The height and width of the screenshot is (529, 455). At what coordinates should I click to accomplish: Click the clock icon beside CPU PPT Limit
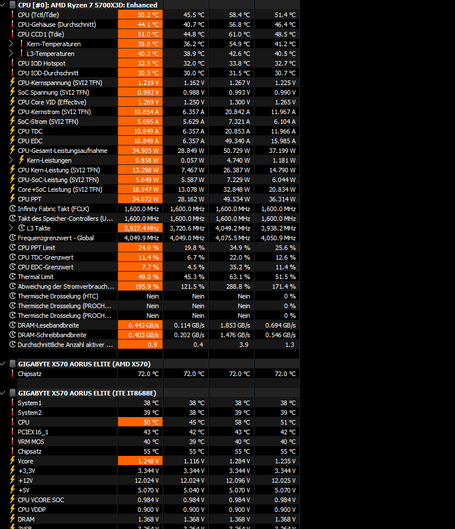tap(13, 247)
